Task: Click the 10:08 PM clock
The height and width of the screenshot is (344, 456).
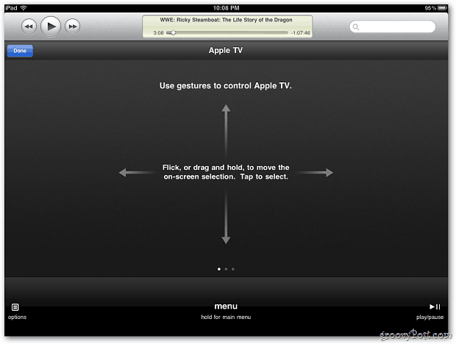Action: (x=226, y=8)
